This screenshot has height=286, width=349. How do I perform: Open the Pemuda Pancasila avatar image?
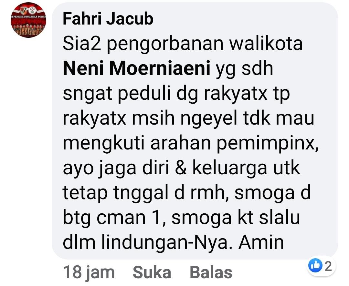pyautogui.click(x=28, y=20)
